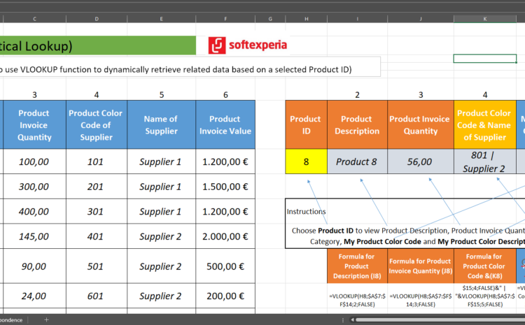Click the 'Product Invoice Value' header
The image size is (525, 325).
225,124
